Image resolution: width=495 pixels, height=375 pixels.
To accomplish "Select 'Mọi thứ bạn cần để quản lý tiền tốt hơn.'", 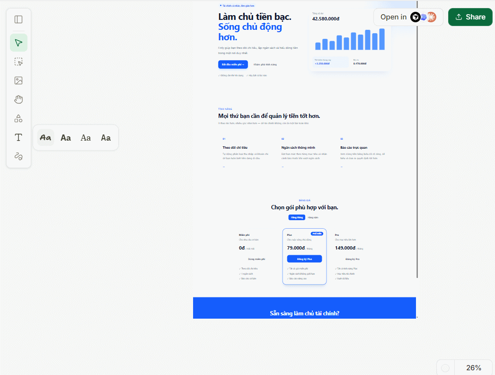I will (269, 116).
